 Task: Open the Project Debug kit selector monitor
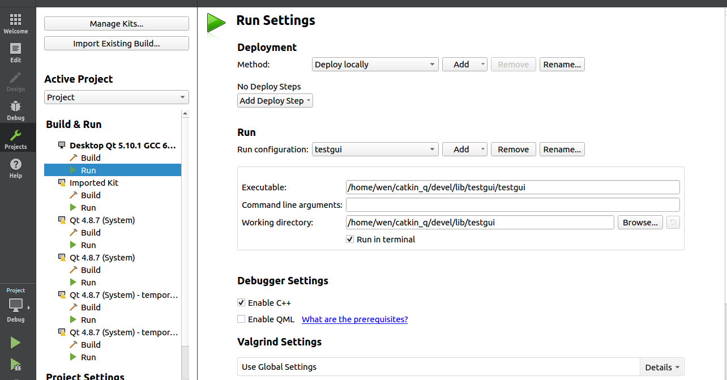pyautogui.click(x=16, y=305)
